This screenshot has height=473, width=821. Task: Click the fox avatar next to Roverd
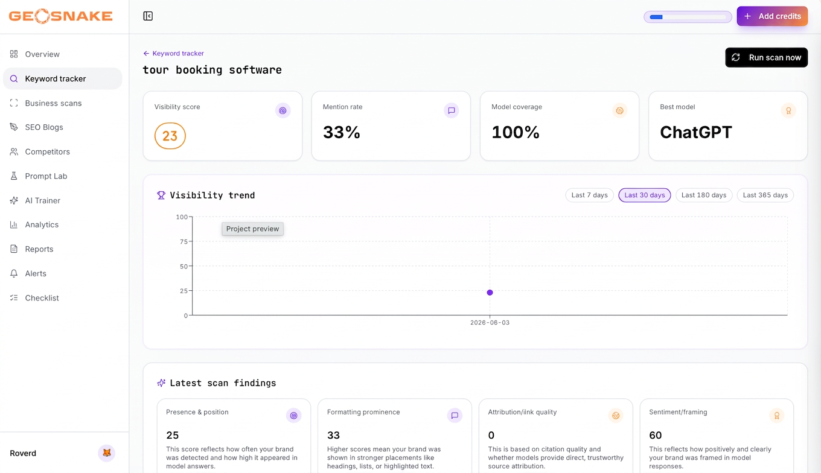click(106, 453)
